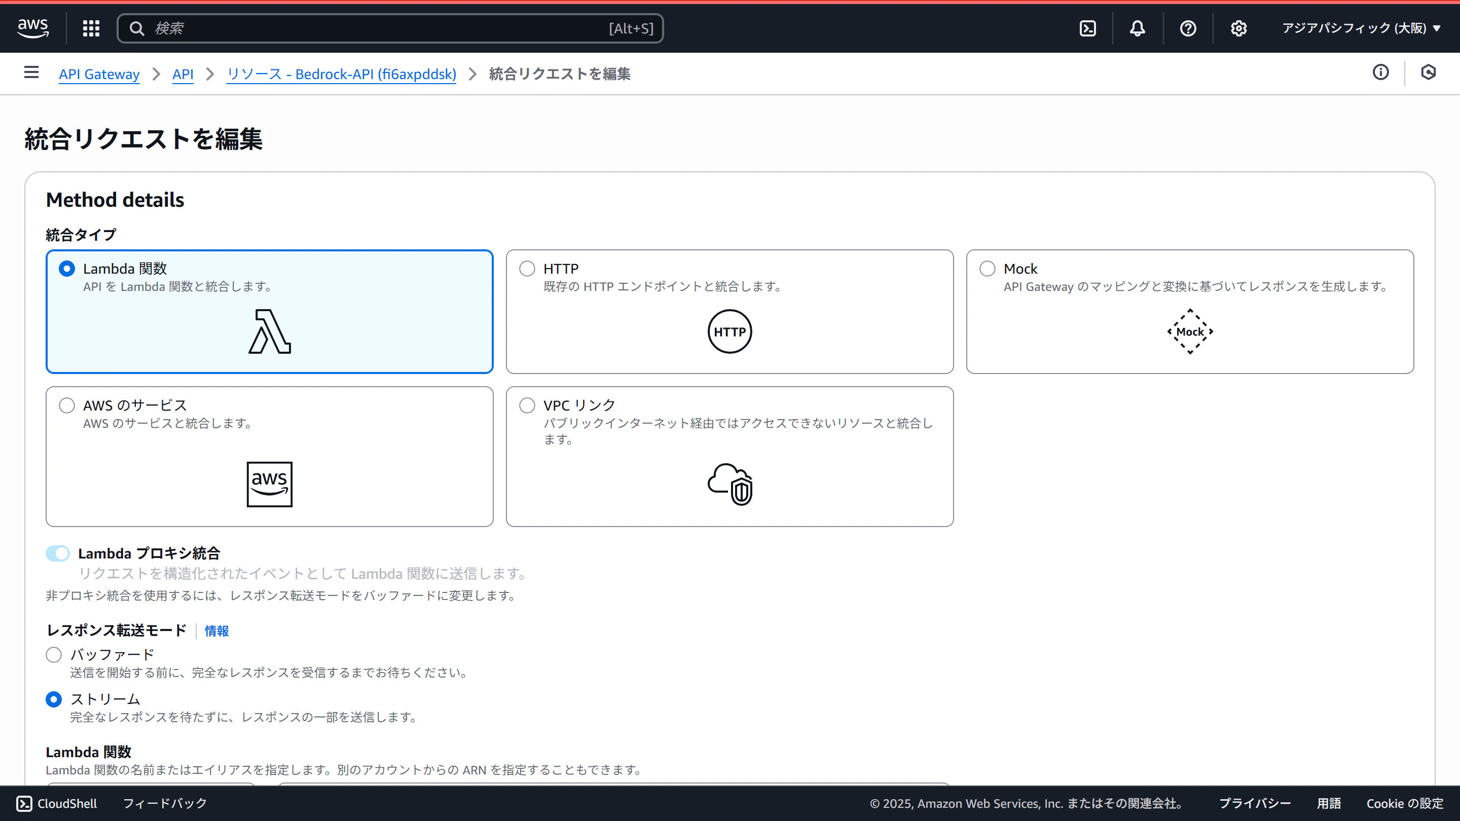Open the notifications bell
Image resolution: width=1460 pixels, height=821 pixels.
[x=1137, y=28]
